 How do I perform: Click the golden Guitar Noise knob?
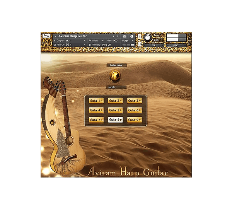115,75
